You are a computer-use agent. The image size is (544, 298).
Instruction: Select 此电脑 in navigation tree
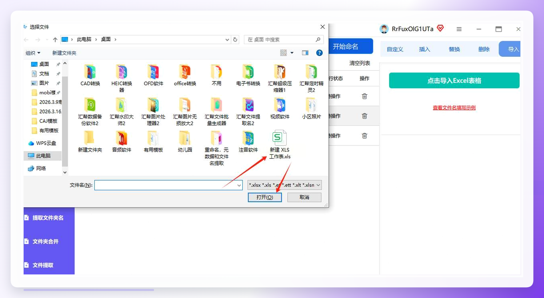pos(43,156)
